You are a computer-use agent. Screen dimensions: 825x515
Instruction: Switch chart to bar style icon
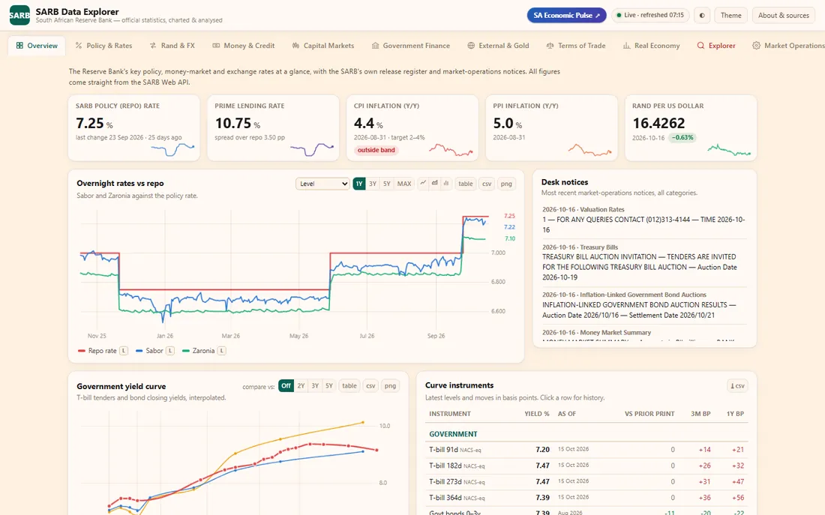point(446,184)
